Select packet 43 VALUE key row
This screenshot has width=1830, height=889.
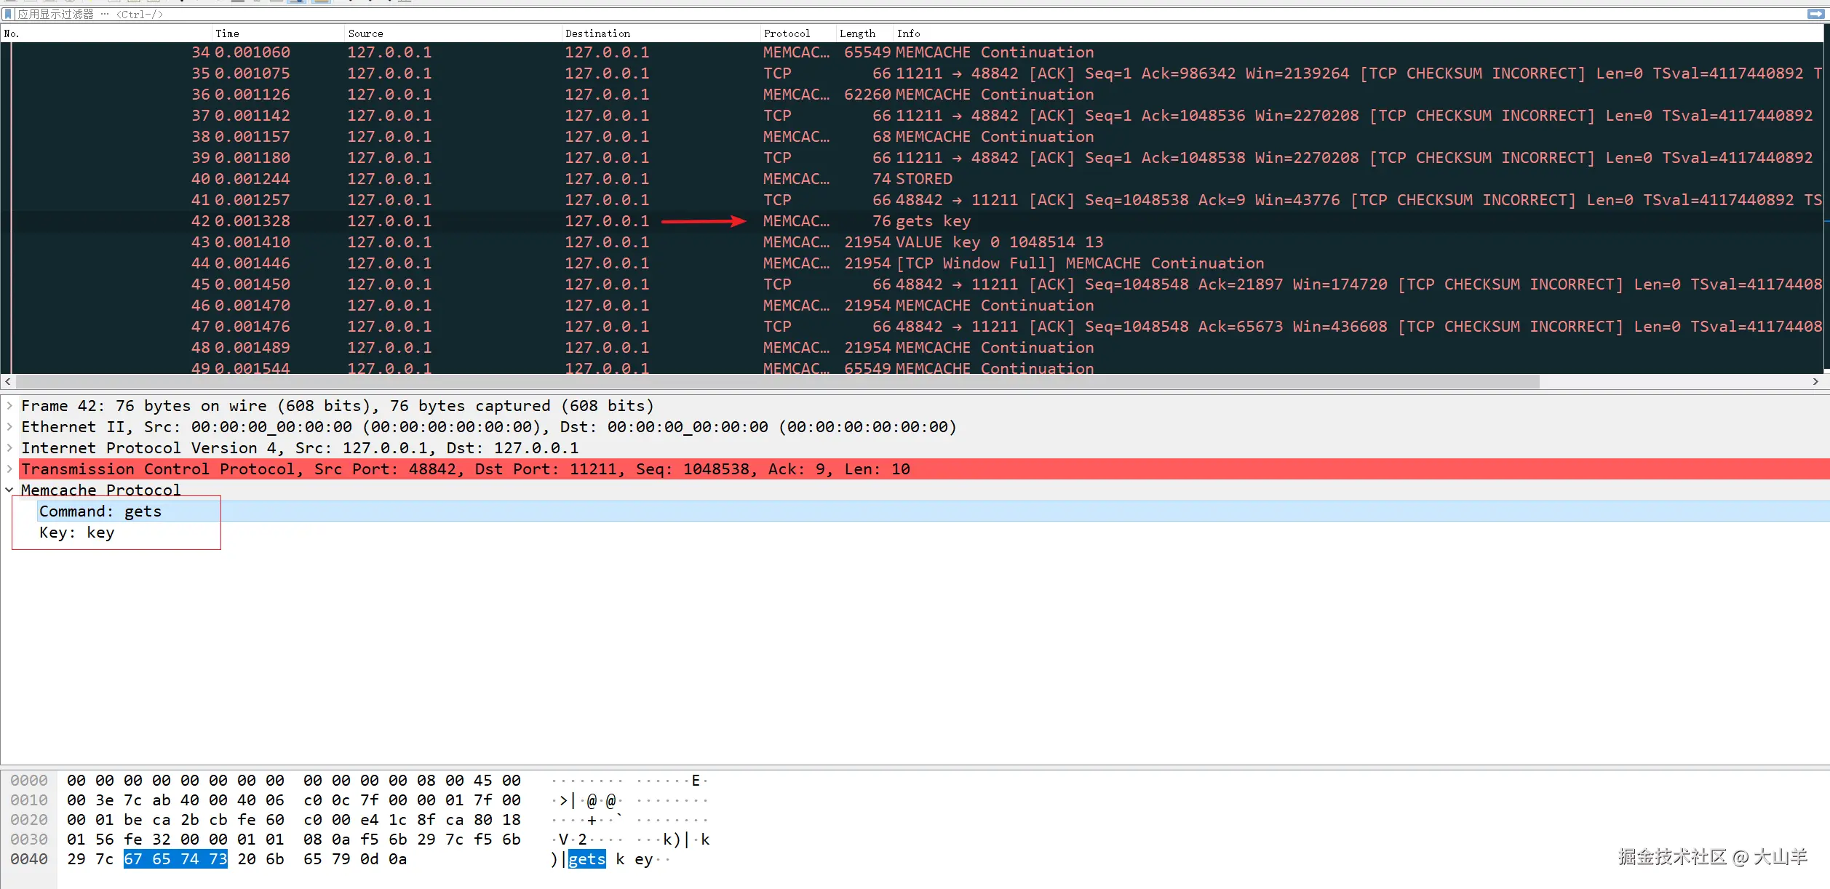pyautogui.click(x=998, y=242)
